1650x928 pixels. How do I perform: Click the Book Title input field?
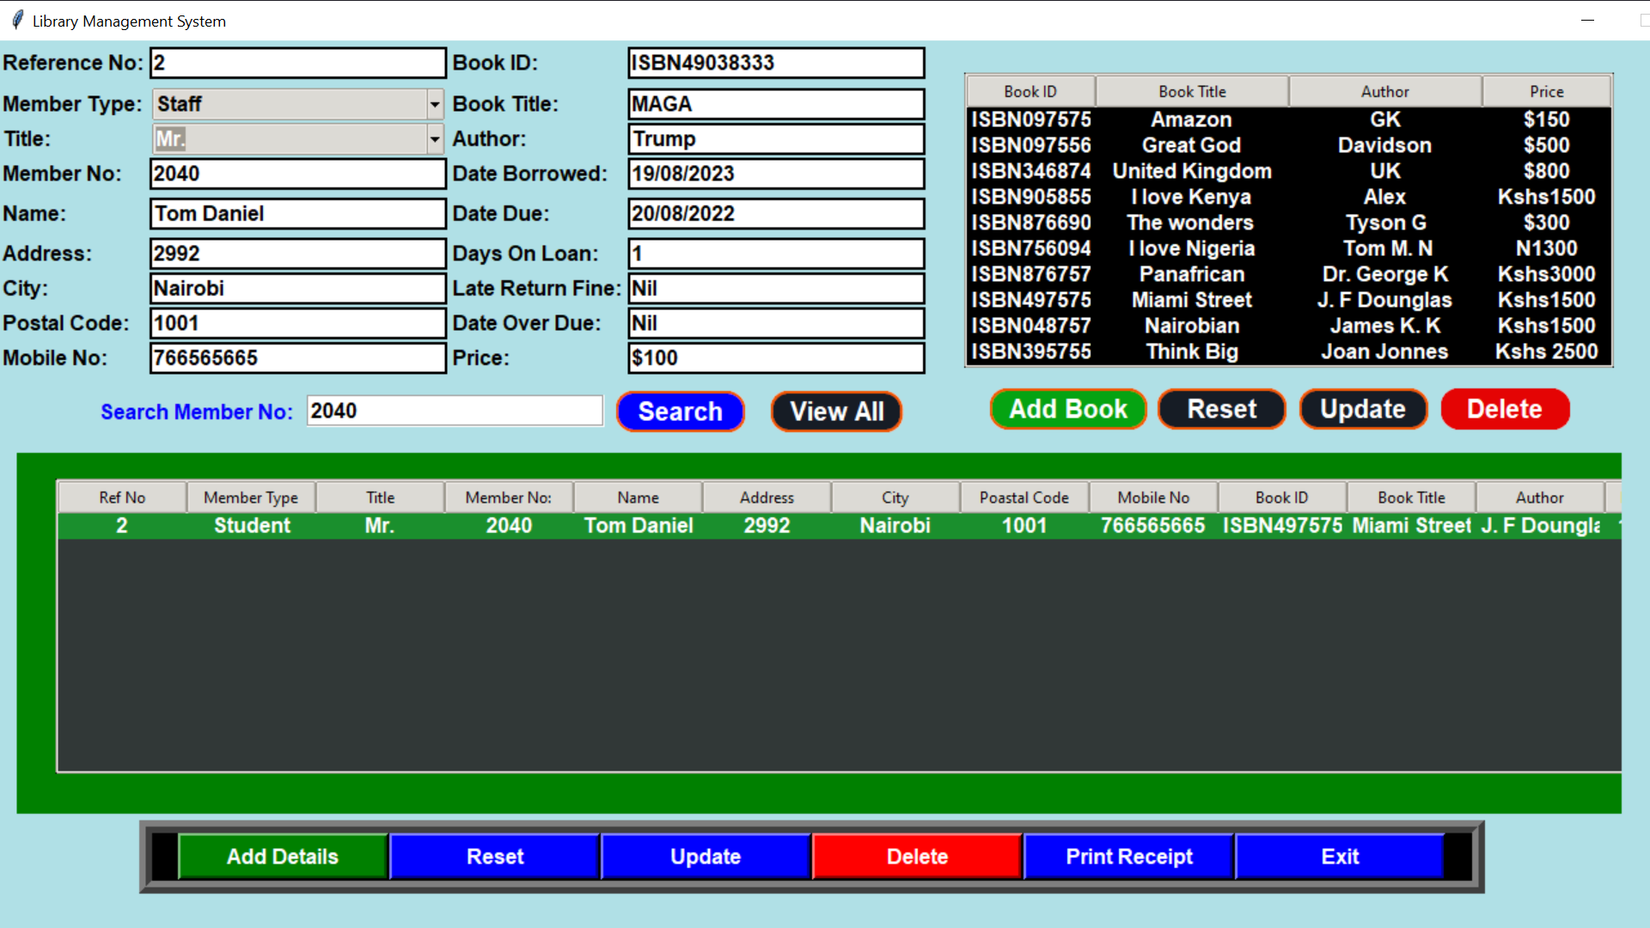(x=775, y=104)
